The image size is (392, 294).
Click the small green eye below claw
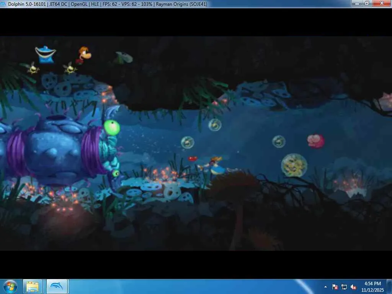[x=116, y=173]
